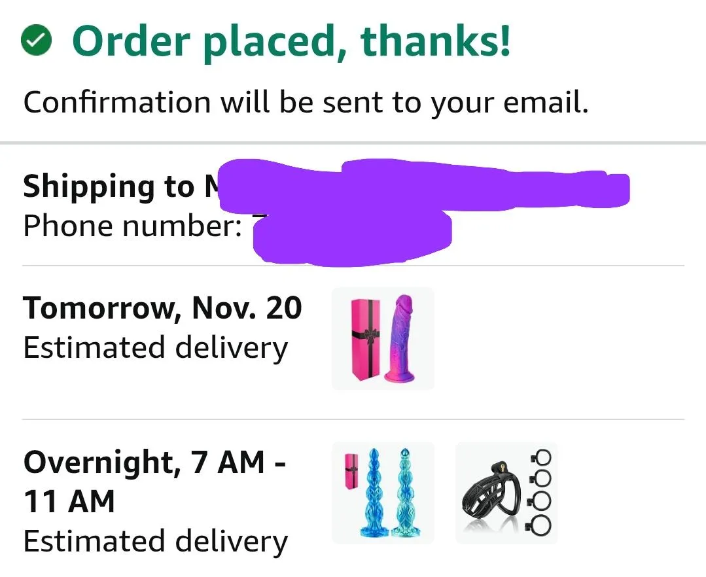Click the "Overnight, 7 AM - 11 AM" heading
The height and width of the screenshot is (577, 706).
[154, 463]
